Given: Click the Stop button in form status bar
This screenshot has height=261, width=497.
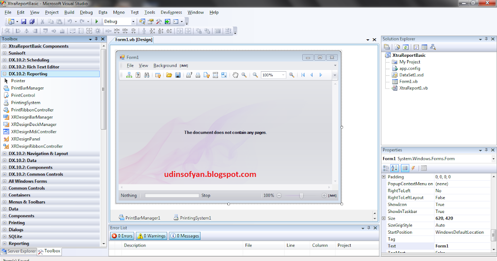Looking at the screenshot, I should (x=206, y=196).
